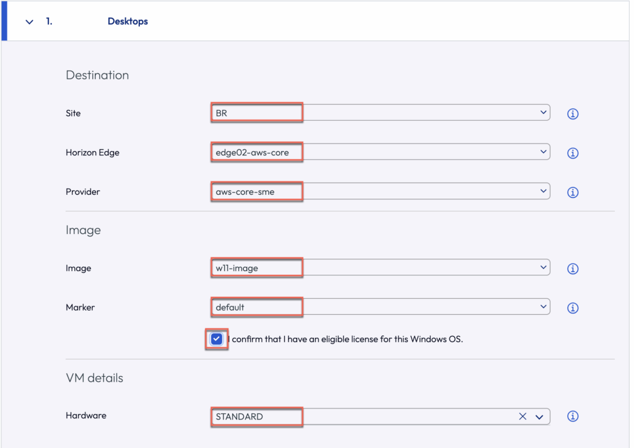Click the w11-image text in Image field
Viewport: 634px width, 448px height.
point(236,268)
